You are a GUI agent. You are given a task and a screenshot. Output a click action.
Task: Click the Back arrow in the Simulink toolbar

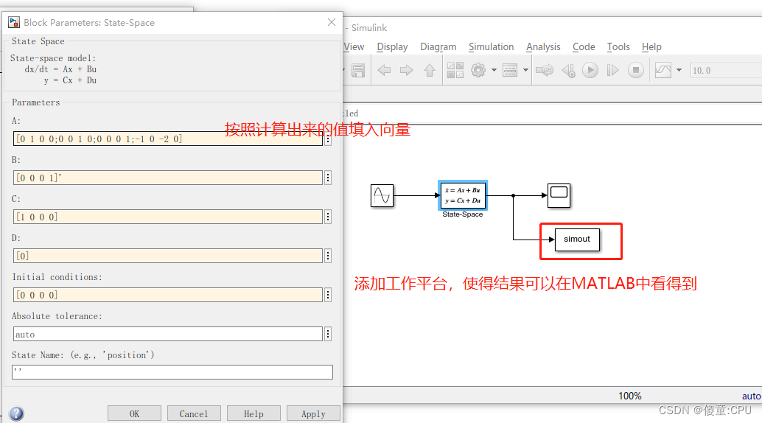[x=384, y=71]
